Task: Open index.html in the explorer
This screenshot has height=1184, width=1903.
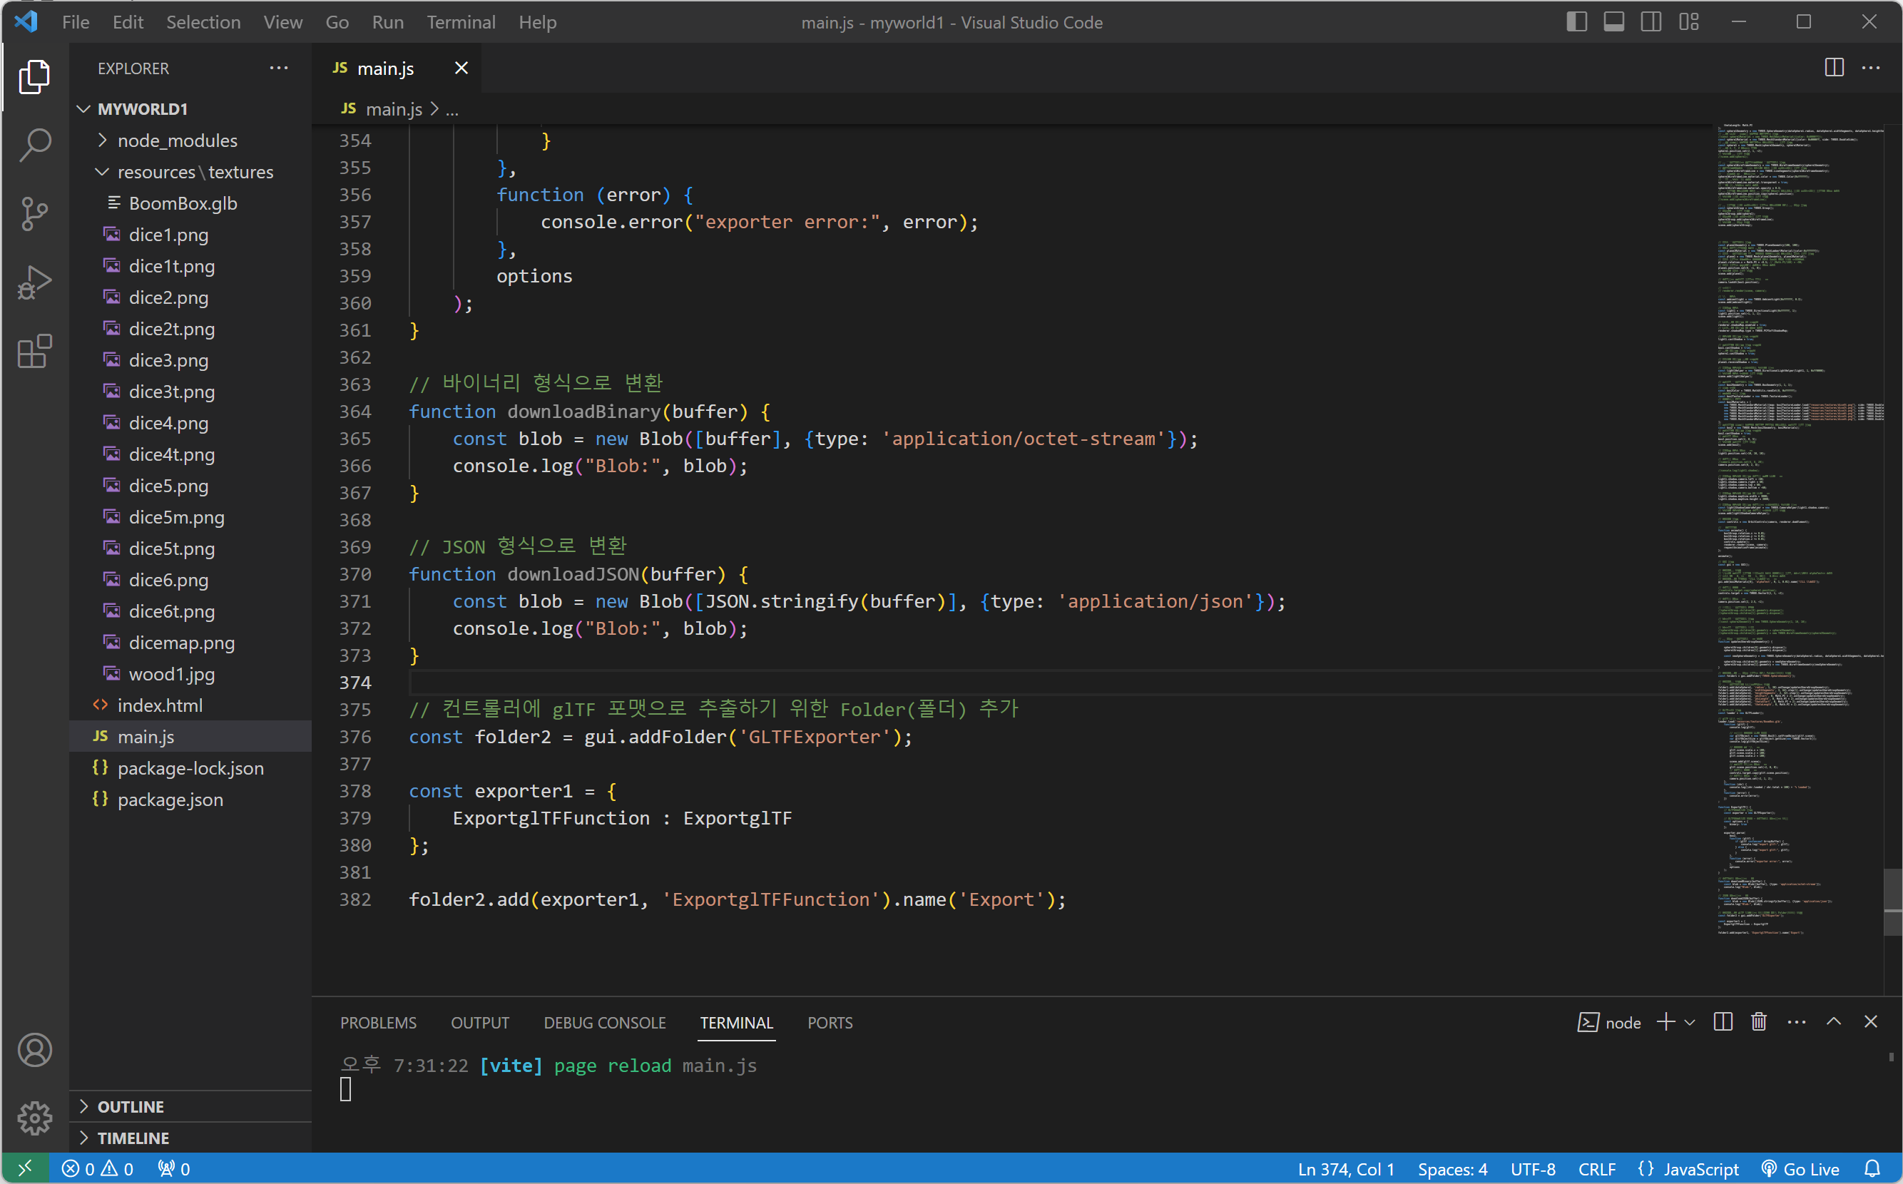Action: tap(160, 705)
